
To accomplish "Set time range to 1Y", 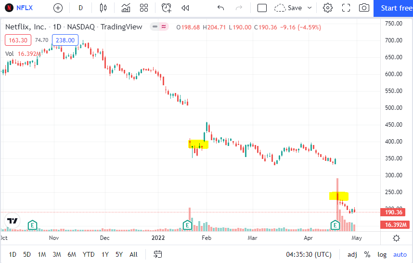I will 105,254.
